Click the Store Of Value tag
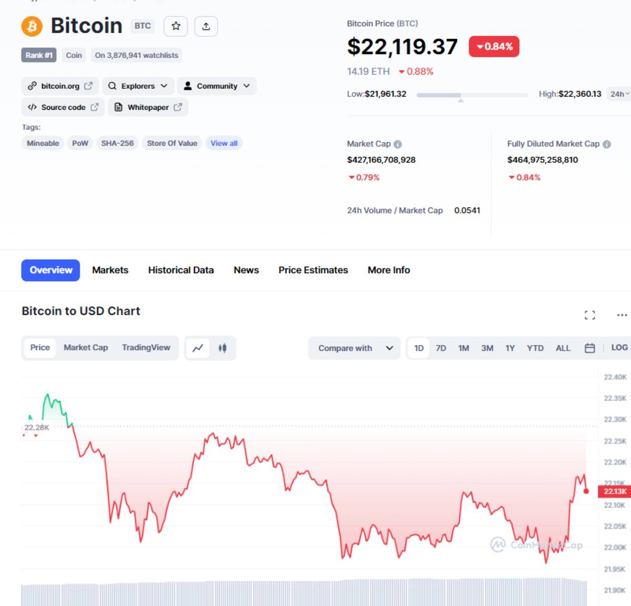Image resolution: width=631 pixels, height=606 pixels. (x=172, y=143)
